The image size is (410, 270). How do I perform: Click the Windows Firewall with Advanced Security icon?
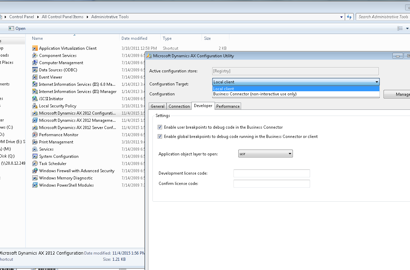click(35, 171)
